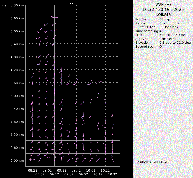
Task: Click the topmost wind barb at 6.60 km
Action: pos(54,17)
